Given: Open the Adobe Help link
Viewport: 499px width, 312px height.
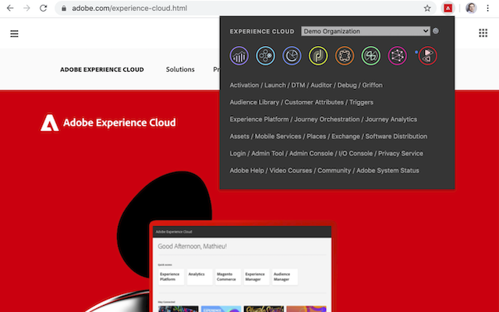Looking at the screenshot, I should pos(246,170).
